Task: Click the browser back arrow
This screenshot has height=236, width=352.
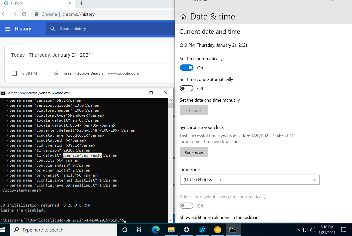Action: [4, 14]
